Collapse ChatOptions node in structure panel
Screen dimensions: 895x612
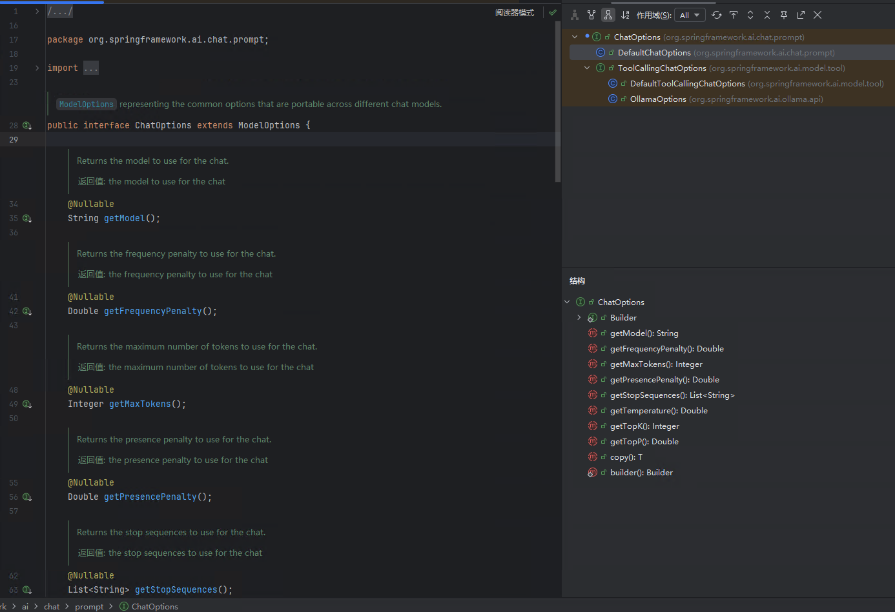[x=567, y=302]
